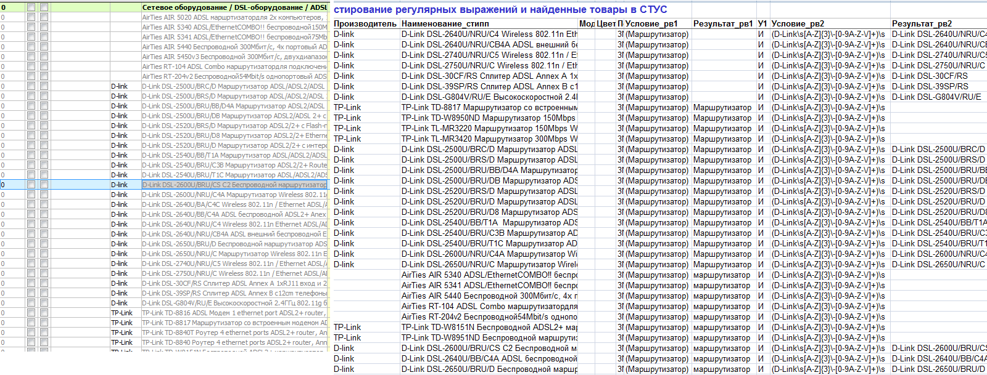Click 'D-Link DSL-39SP/RS Сплитер' in left table
The width and height of the screenshot is (987, 375).
tap(234, 293)
